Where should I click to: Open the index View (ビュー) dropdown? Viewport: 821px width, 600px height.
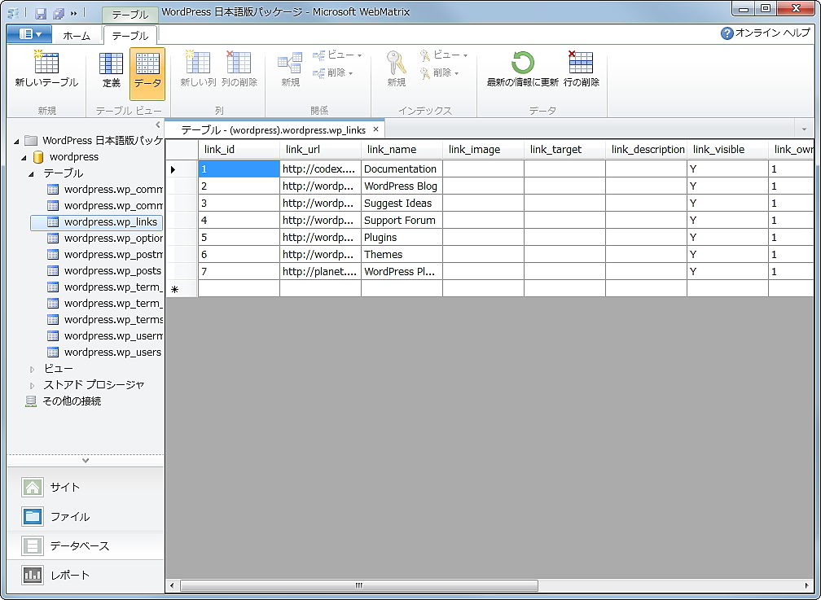(x=443, y=55)
